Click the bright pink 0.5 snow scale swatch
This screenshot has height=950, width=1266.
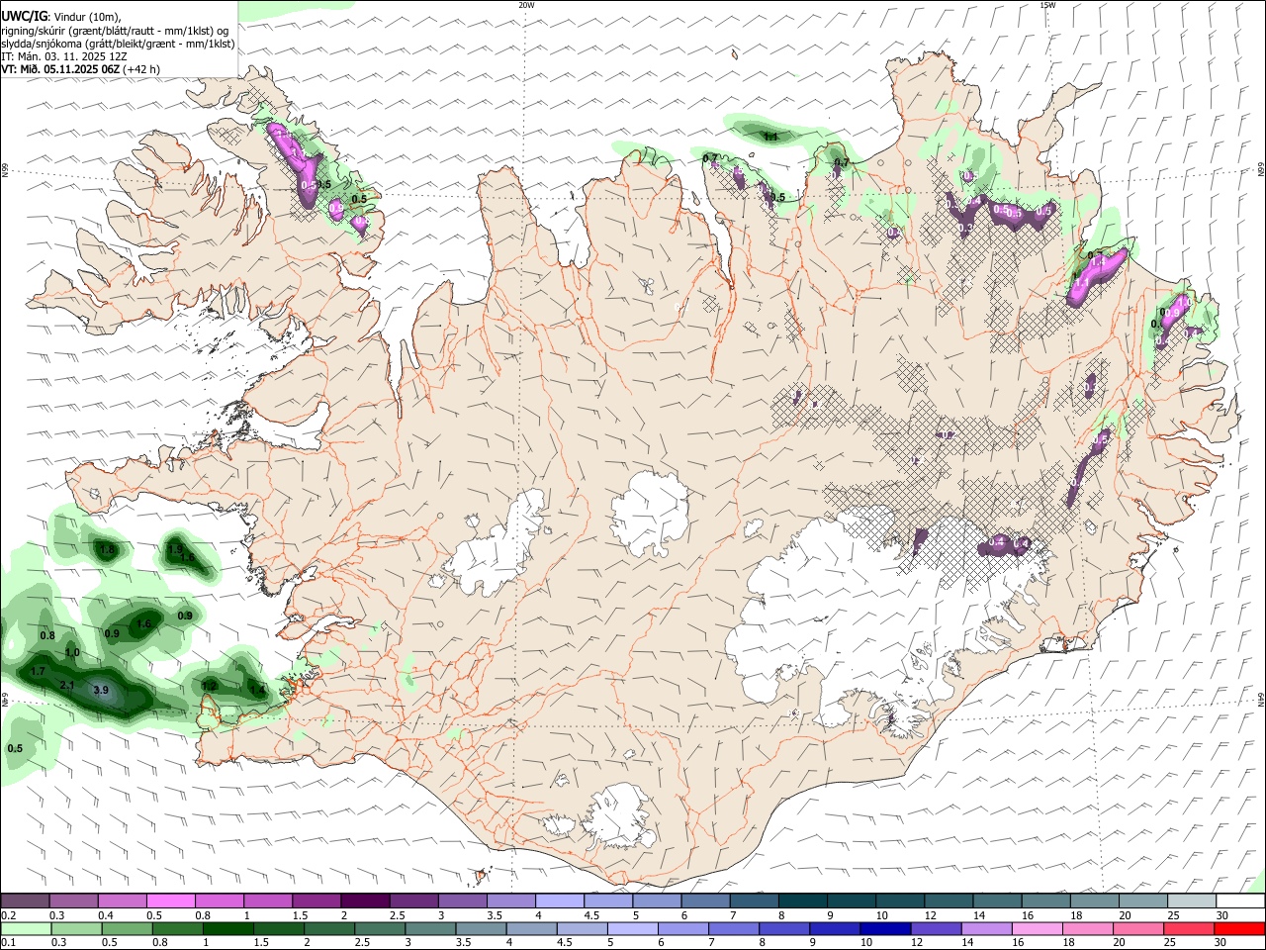coord(170,902)
